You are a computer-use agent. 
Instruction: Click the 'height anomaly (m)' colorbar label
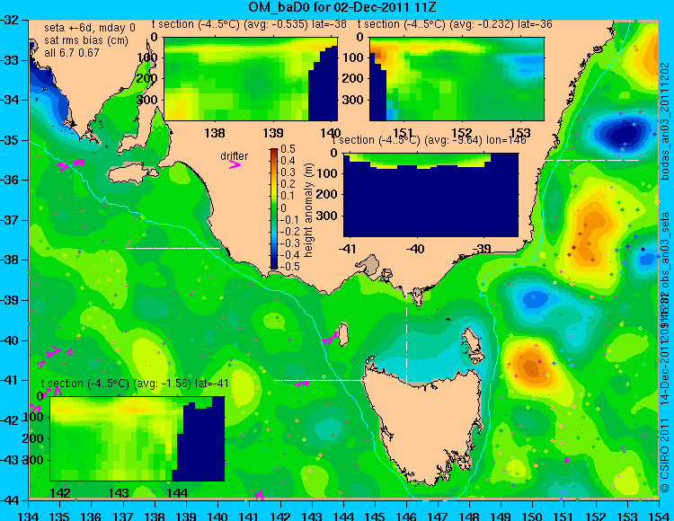307,210
